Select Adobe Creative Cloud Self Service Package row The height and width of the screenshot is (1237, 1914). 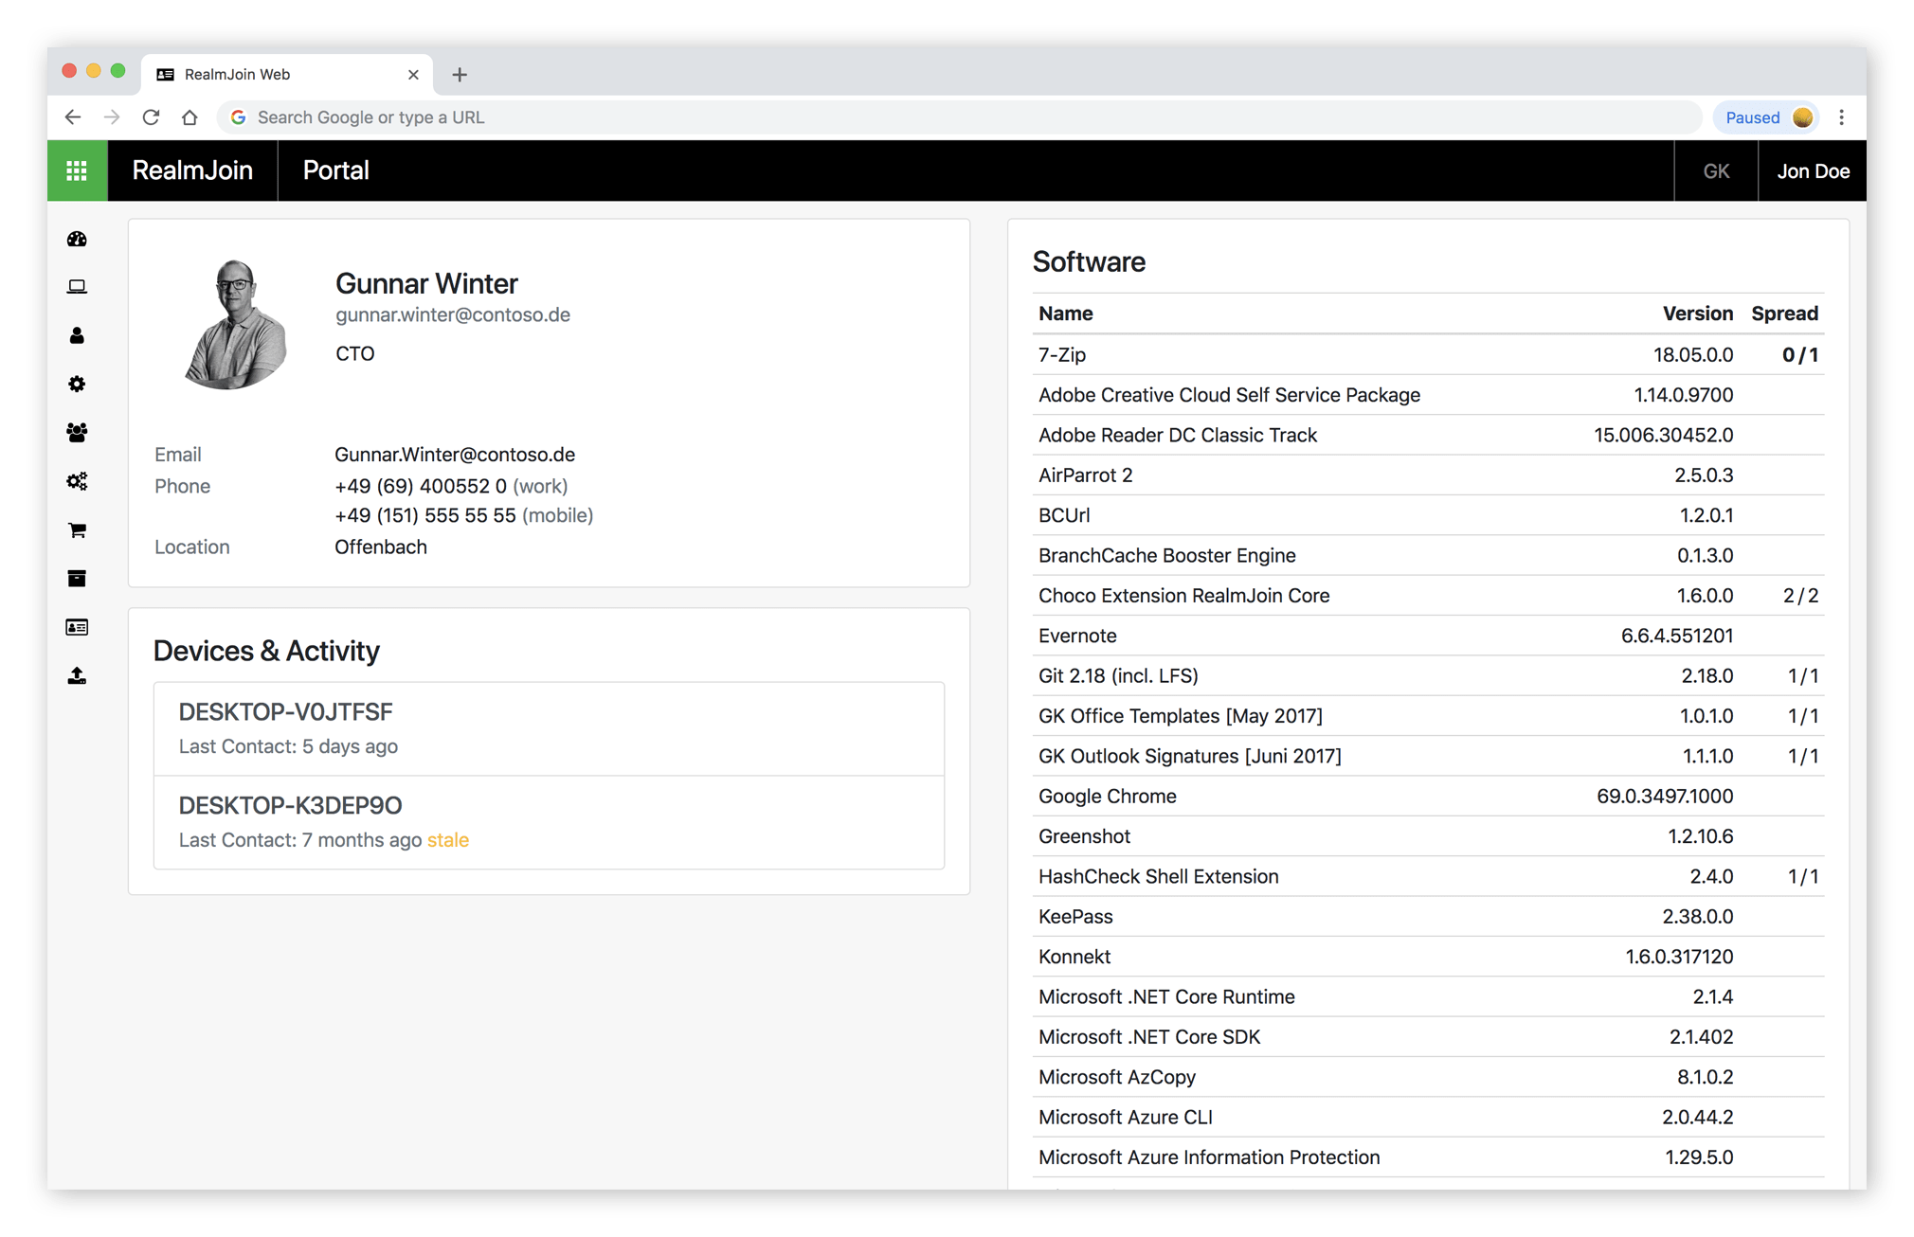(1428, 395)
